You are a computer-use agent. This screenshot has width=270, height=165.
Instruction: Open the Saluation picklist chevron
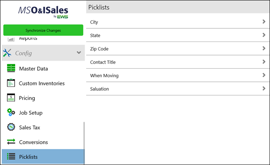(264, 88)
